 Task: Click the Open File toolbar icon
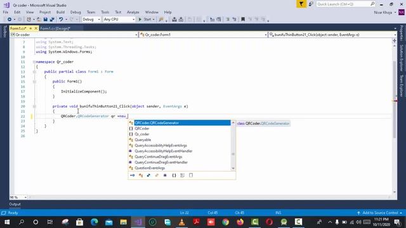tap(38, 20)
